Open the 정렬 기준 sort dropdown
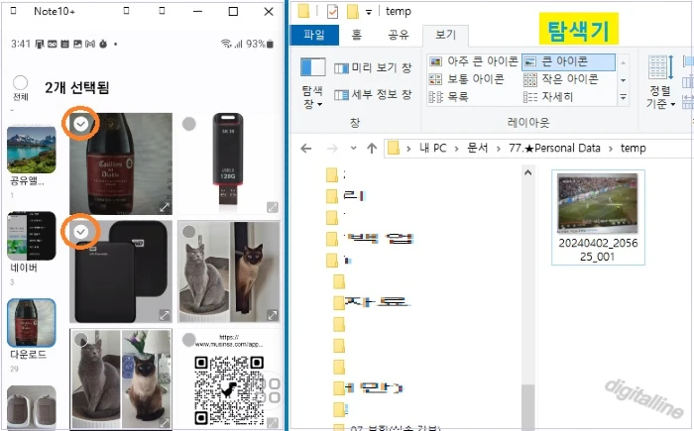 pos(660,82)
